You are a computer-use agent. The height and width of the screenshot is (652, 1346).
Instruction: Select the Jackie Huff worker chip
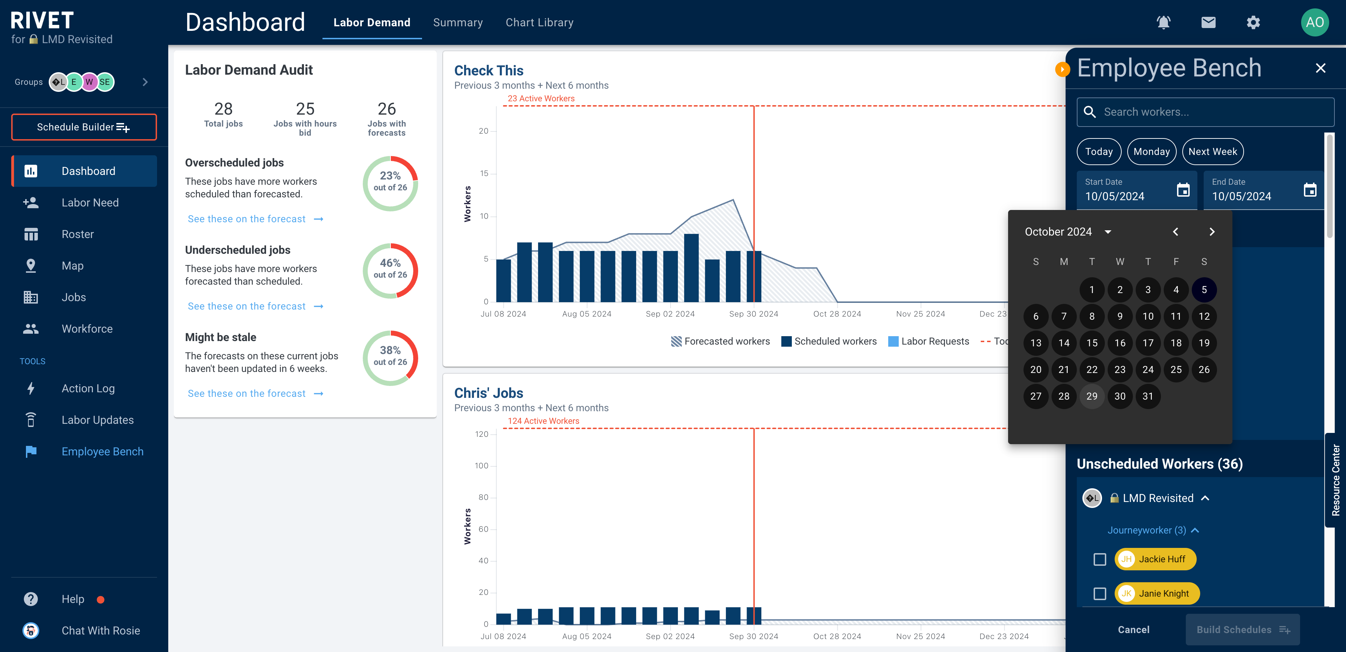(1155, 559)
